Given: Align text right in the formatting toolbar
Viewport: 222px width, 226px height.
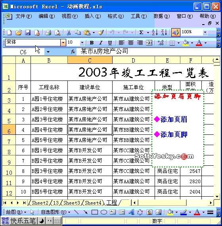Looking at the screenshot, I should [140, 43].
